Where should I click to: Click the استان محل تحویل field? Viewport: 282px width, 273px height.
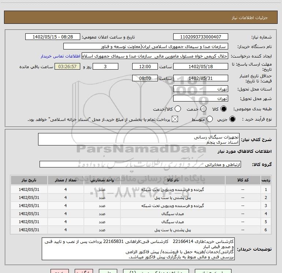(x=201, y=89)
